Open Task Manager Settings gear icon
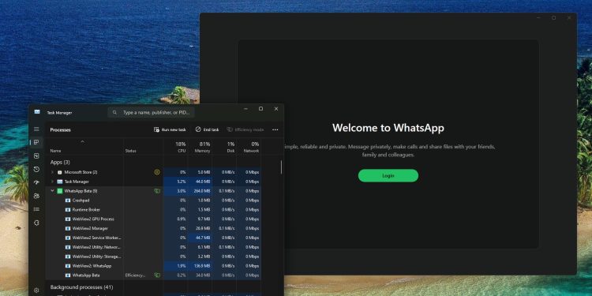592x296 pixels. (36, 290)
